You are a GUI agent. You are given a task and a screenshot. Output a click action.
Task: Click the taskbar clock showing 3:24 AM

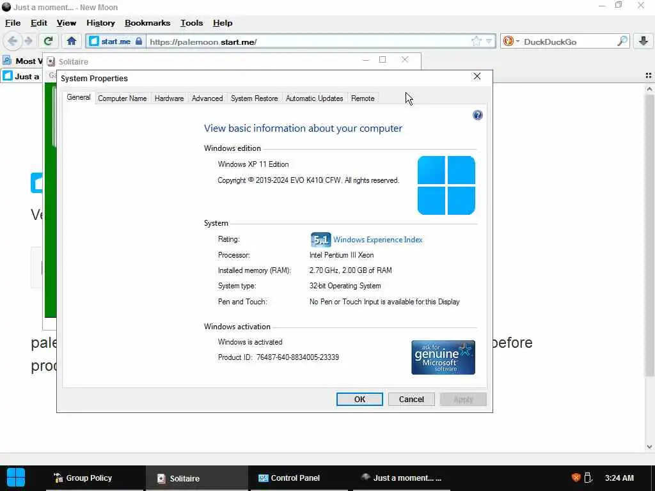click(x=619, y=478)
